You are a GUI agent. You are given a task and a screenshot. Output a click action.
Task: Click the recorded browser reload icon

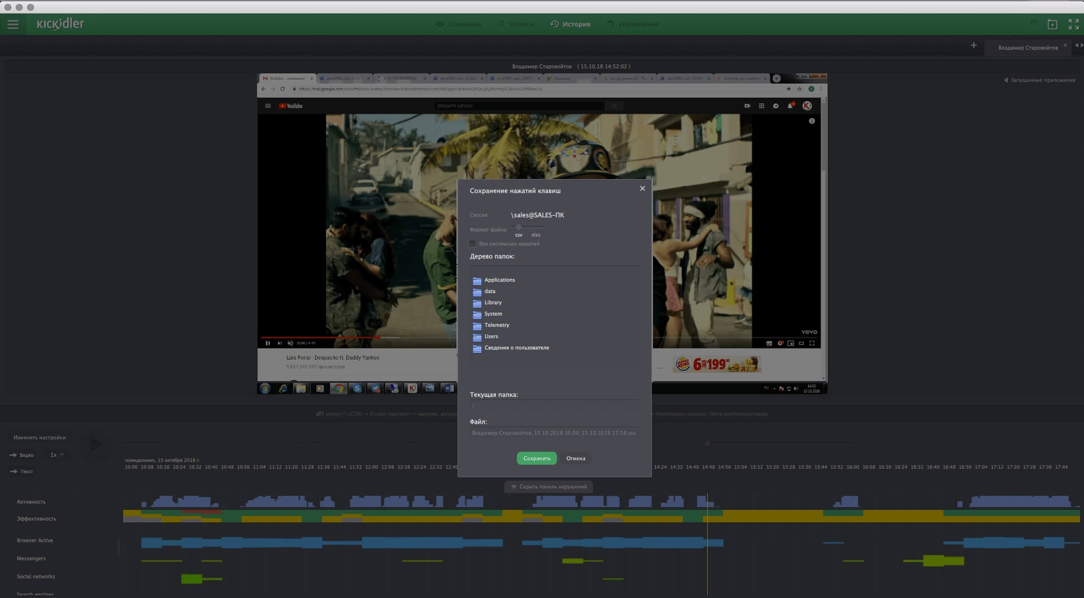pos(282,89)
